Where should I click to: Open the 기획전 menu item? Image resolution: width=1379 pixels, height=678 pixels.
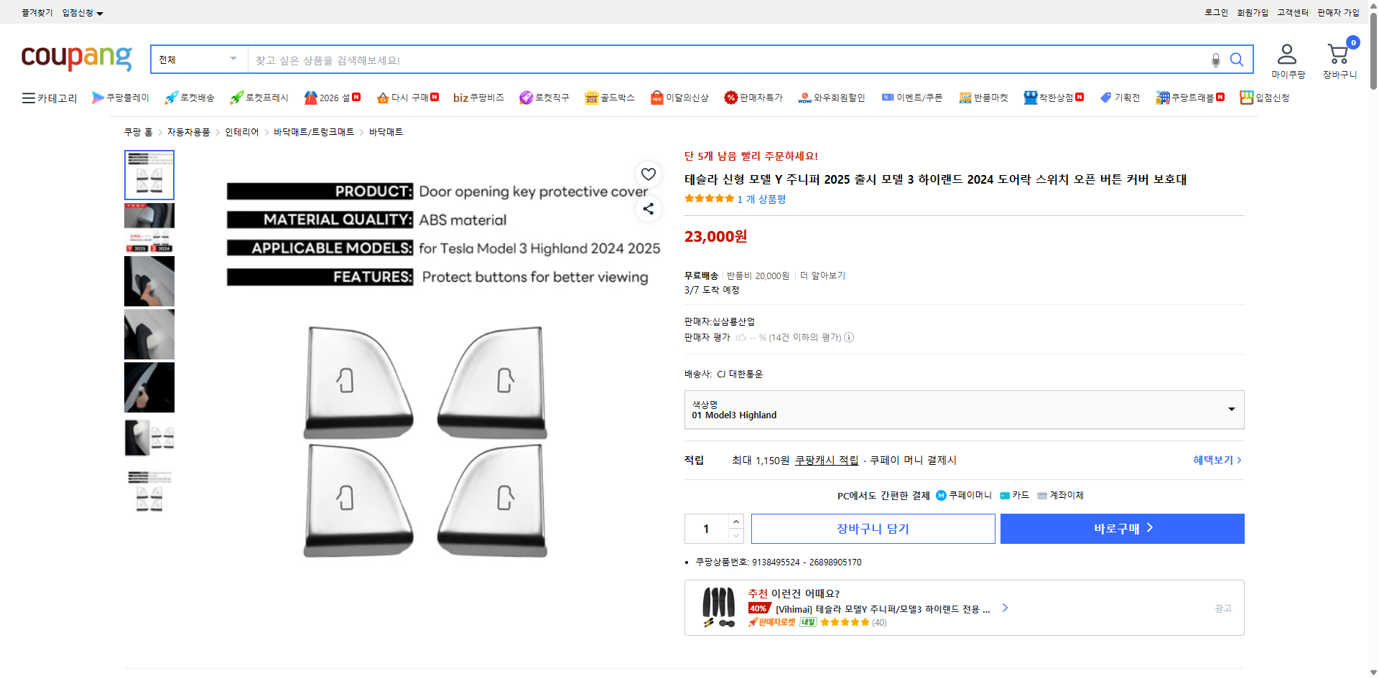(1120, 98)
